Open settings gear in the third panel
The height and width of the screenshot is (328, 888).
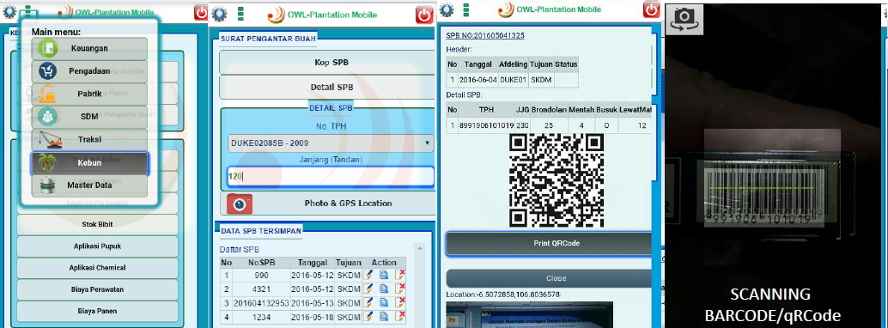pyautogui.click(x=447, y=9)
